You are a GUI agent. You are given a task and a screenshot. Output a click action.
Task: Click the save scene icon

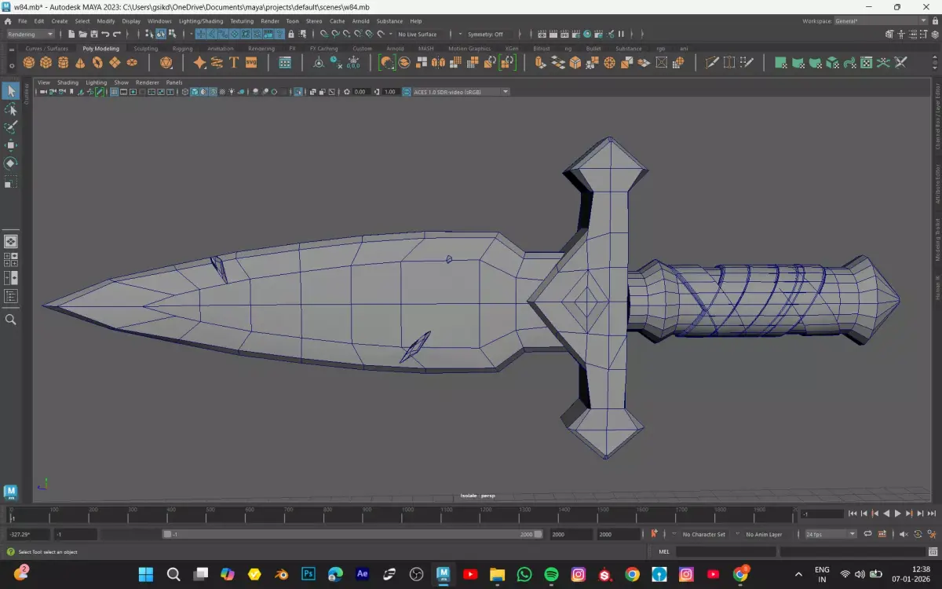click(x=93, y=35)
